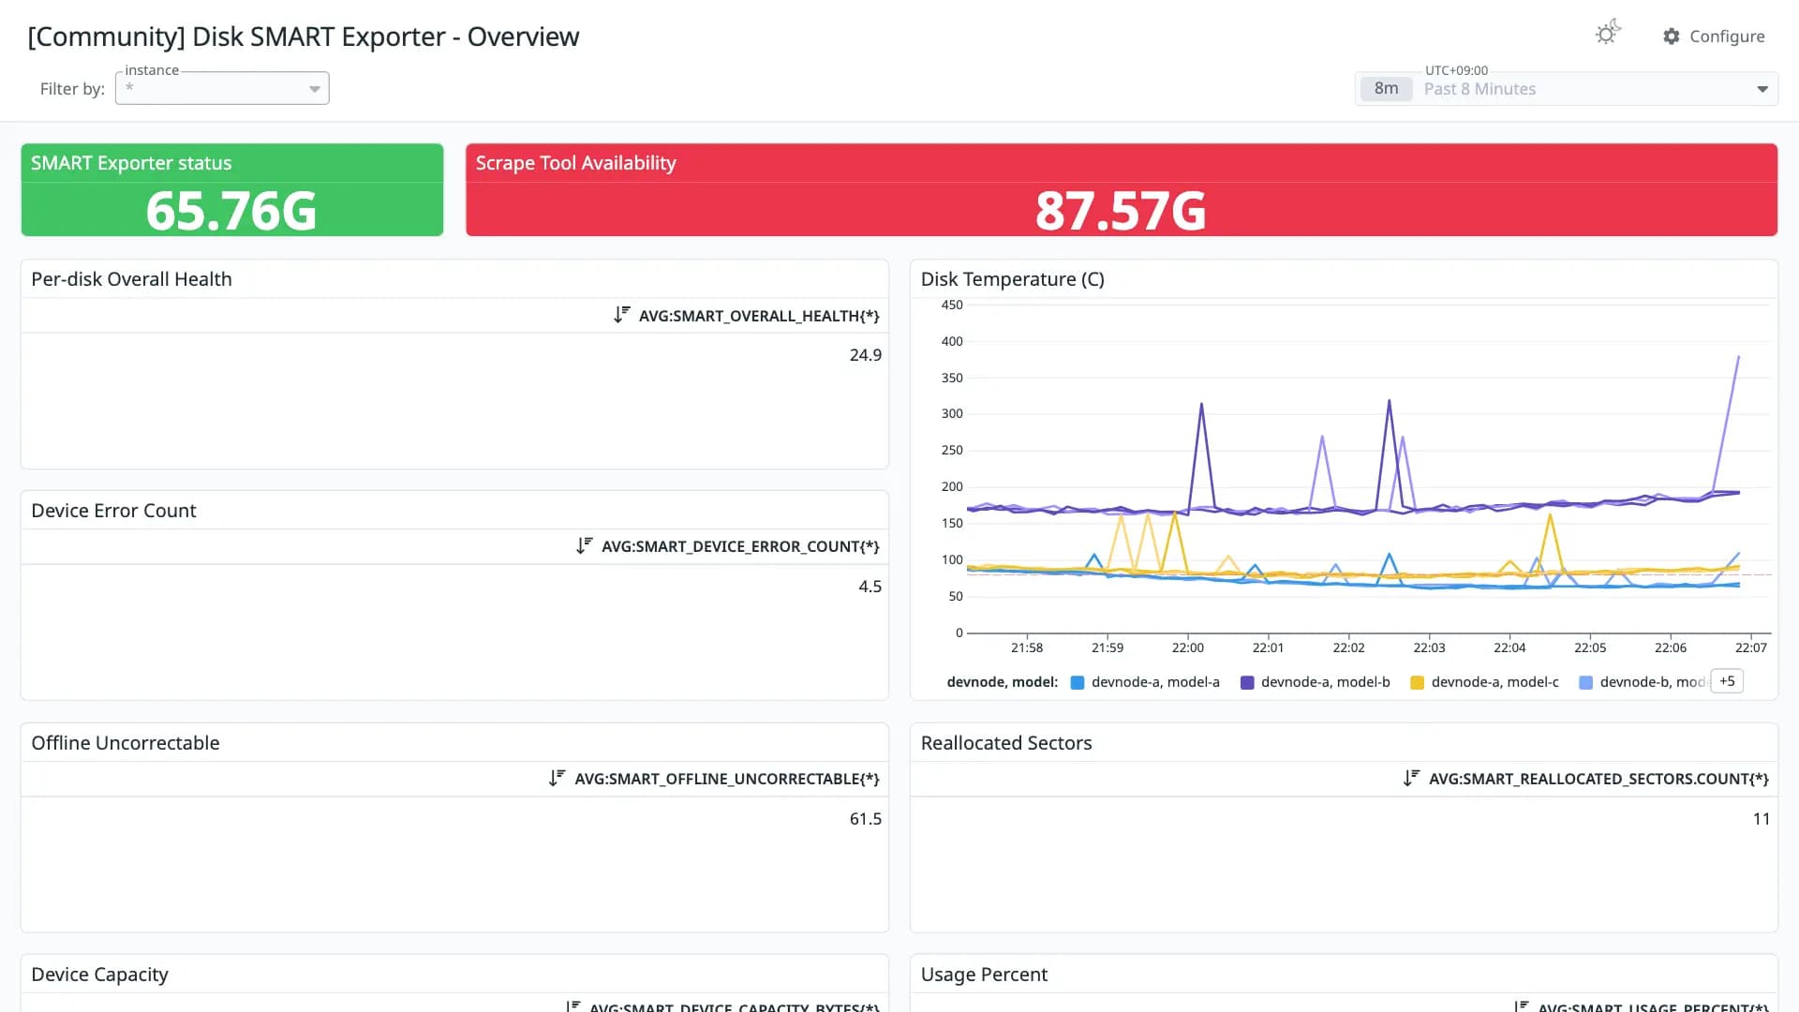Click the Scrape Tool Availability 87.57G value
Screen dimensions: 1799x1012
[x=1121, y=210]
